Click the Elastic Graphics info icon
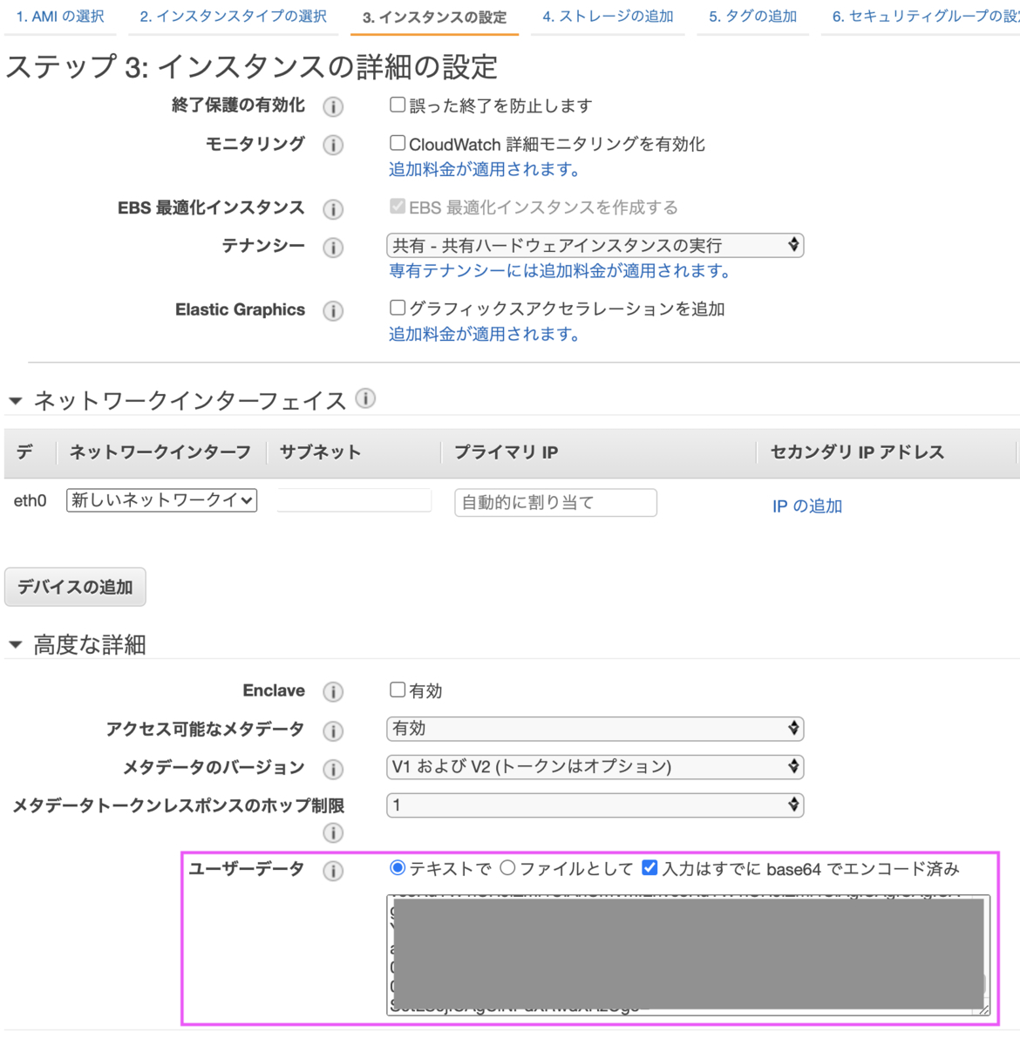 click(x=332, y=310)
